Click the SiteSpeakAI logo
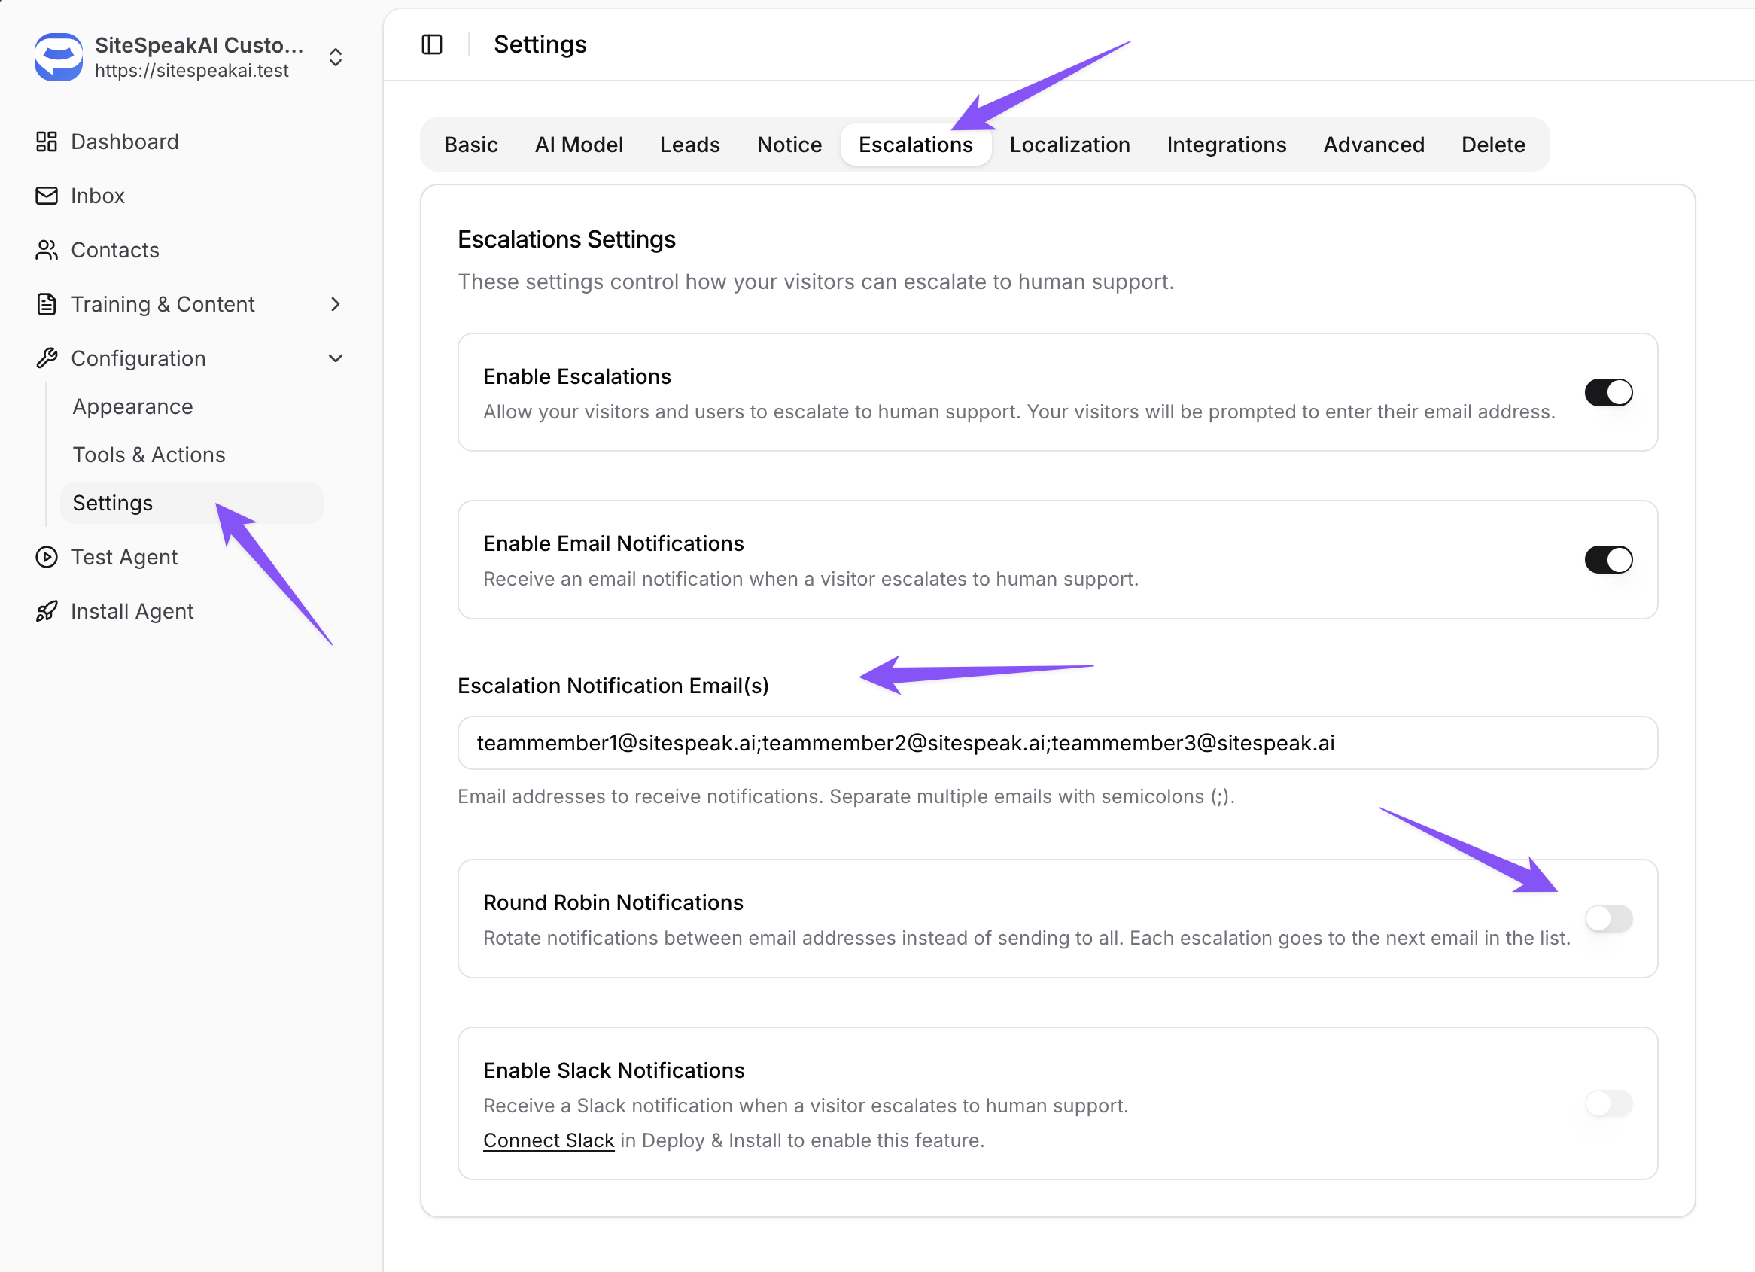 coord(58,56)
